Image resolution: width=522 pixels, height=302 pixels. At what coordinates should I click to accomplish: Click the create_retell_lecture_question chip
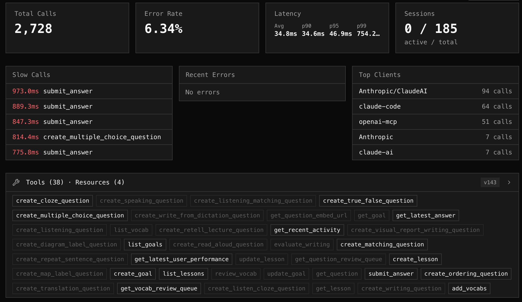[x=211, y=230]
